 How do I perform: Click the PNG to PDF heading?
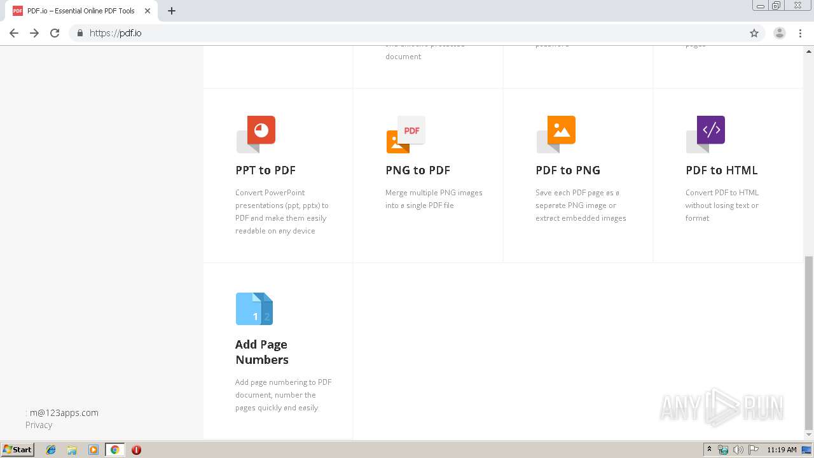(418, 170)
